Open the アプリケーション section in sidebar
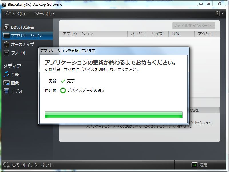This screenshot has height=172, width=229. point(27,36)
